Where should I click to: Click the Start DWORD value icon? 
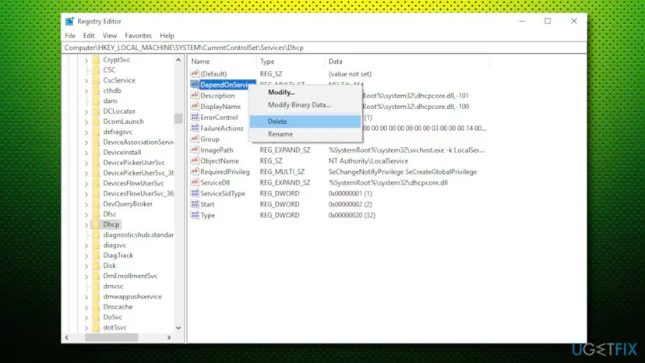[x=195, y=204]
